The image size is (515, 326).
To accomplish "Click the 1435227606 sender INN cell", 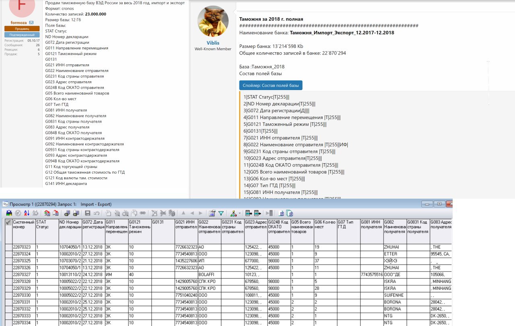I will (186, 261).
